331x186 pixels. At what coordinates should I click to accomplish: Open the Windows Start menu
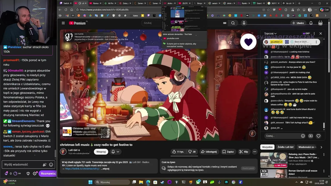[90, 182]
